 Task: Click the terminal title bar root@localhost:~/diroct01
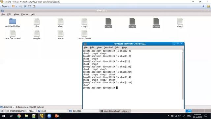(x=130, y=44)
